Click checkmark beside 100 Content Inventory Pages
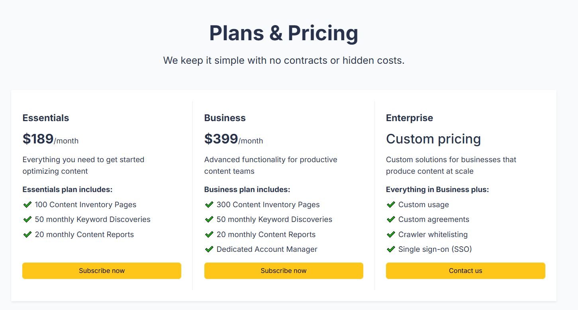The image size is (578, 310). click(x=27, y=205)
